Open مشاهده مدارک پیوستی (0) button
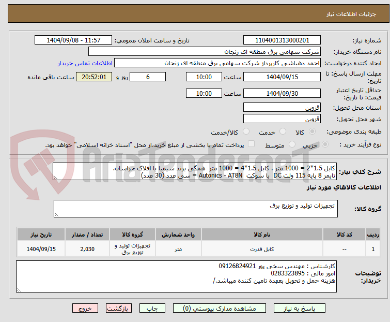The width and height of the screenshot is (390, 322). pyautogui.click(x=220, y=309)
